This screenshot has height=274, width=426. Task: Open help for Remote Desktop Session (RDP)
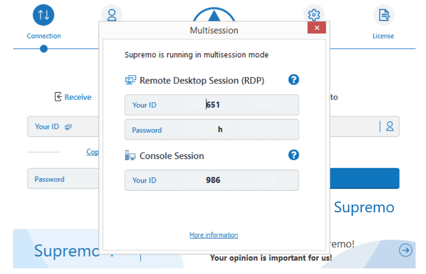294,80
